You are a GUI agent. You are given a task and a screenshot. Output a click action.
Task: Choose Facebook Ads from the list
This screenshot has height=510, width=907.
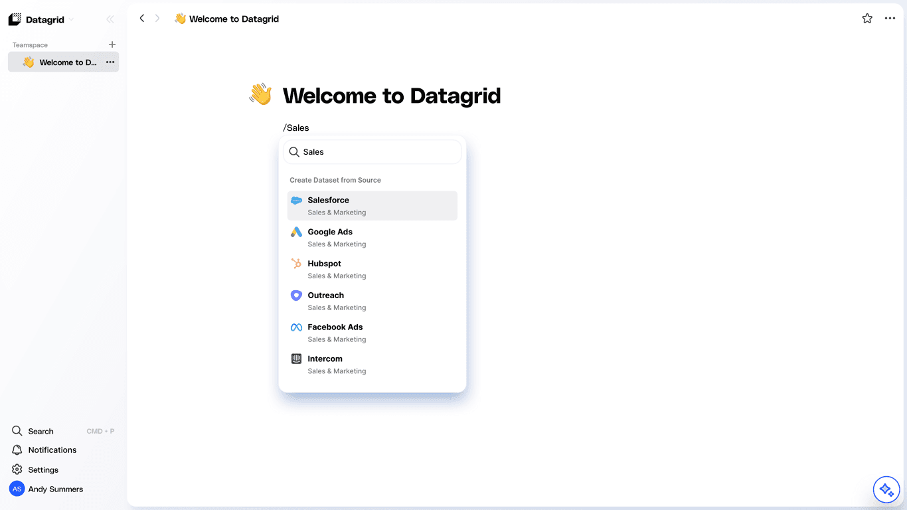click(372, 333)
